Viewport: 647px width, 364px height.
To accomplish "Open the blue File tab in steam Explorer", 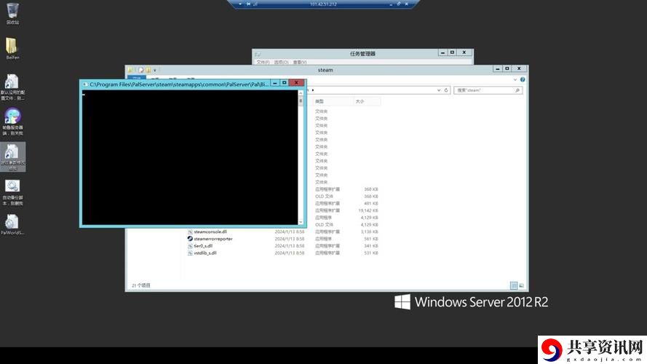I will [137, 78].
